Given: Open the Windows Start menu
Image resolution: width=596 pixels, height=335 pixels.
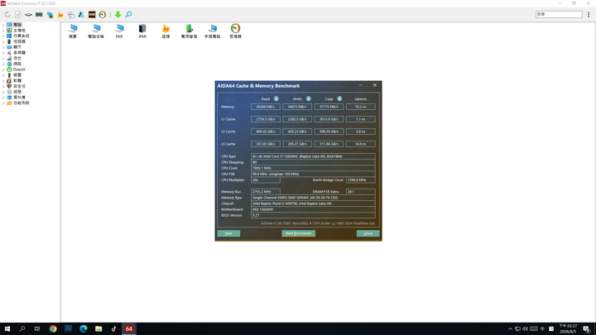Looking at the screenshot, I should [7, 329].
